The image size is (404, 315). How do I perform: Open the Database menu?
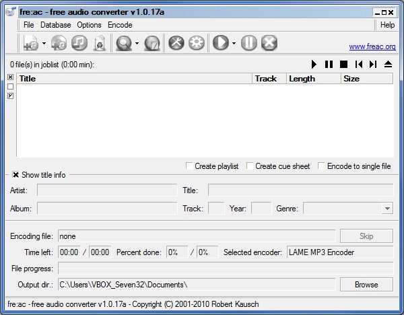click(56, 25)
